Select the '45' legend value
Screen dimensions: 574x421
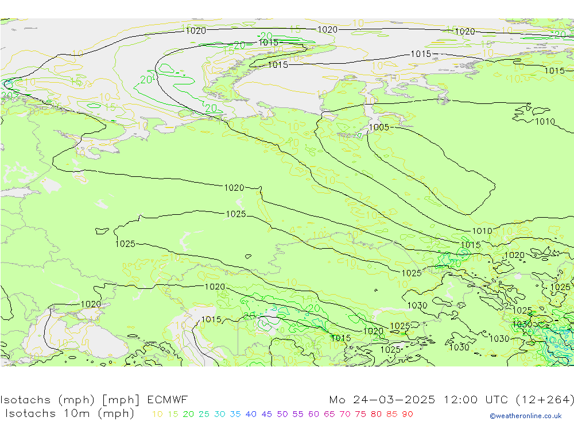[x=267, y=414]
